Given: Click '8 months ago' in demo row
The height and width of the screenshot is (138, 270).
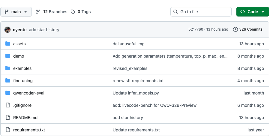Looking at the screenshot, I should point(251,56).
